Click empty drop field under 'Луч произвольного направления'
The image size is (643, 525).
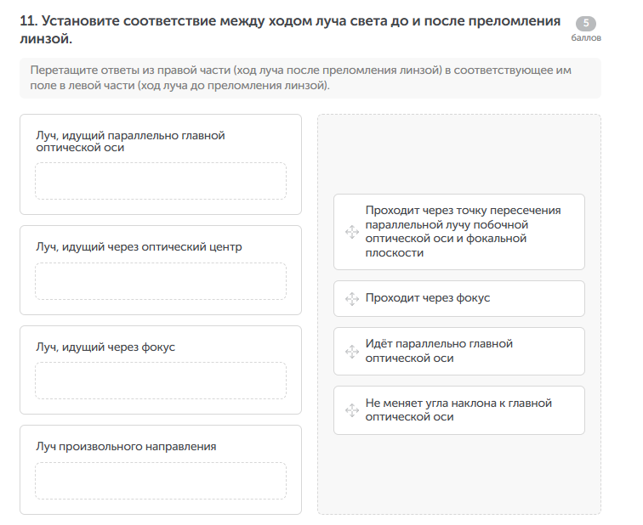161,481
